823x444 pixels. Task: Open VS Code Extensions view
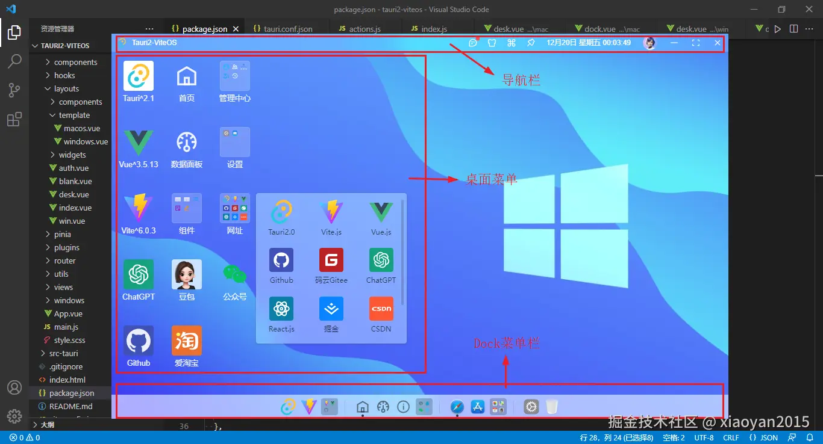14,120
